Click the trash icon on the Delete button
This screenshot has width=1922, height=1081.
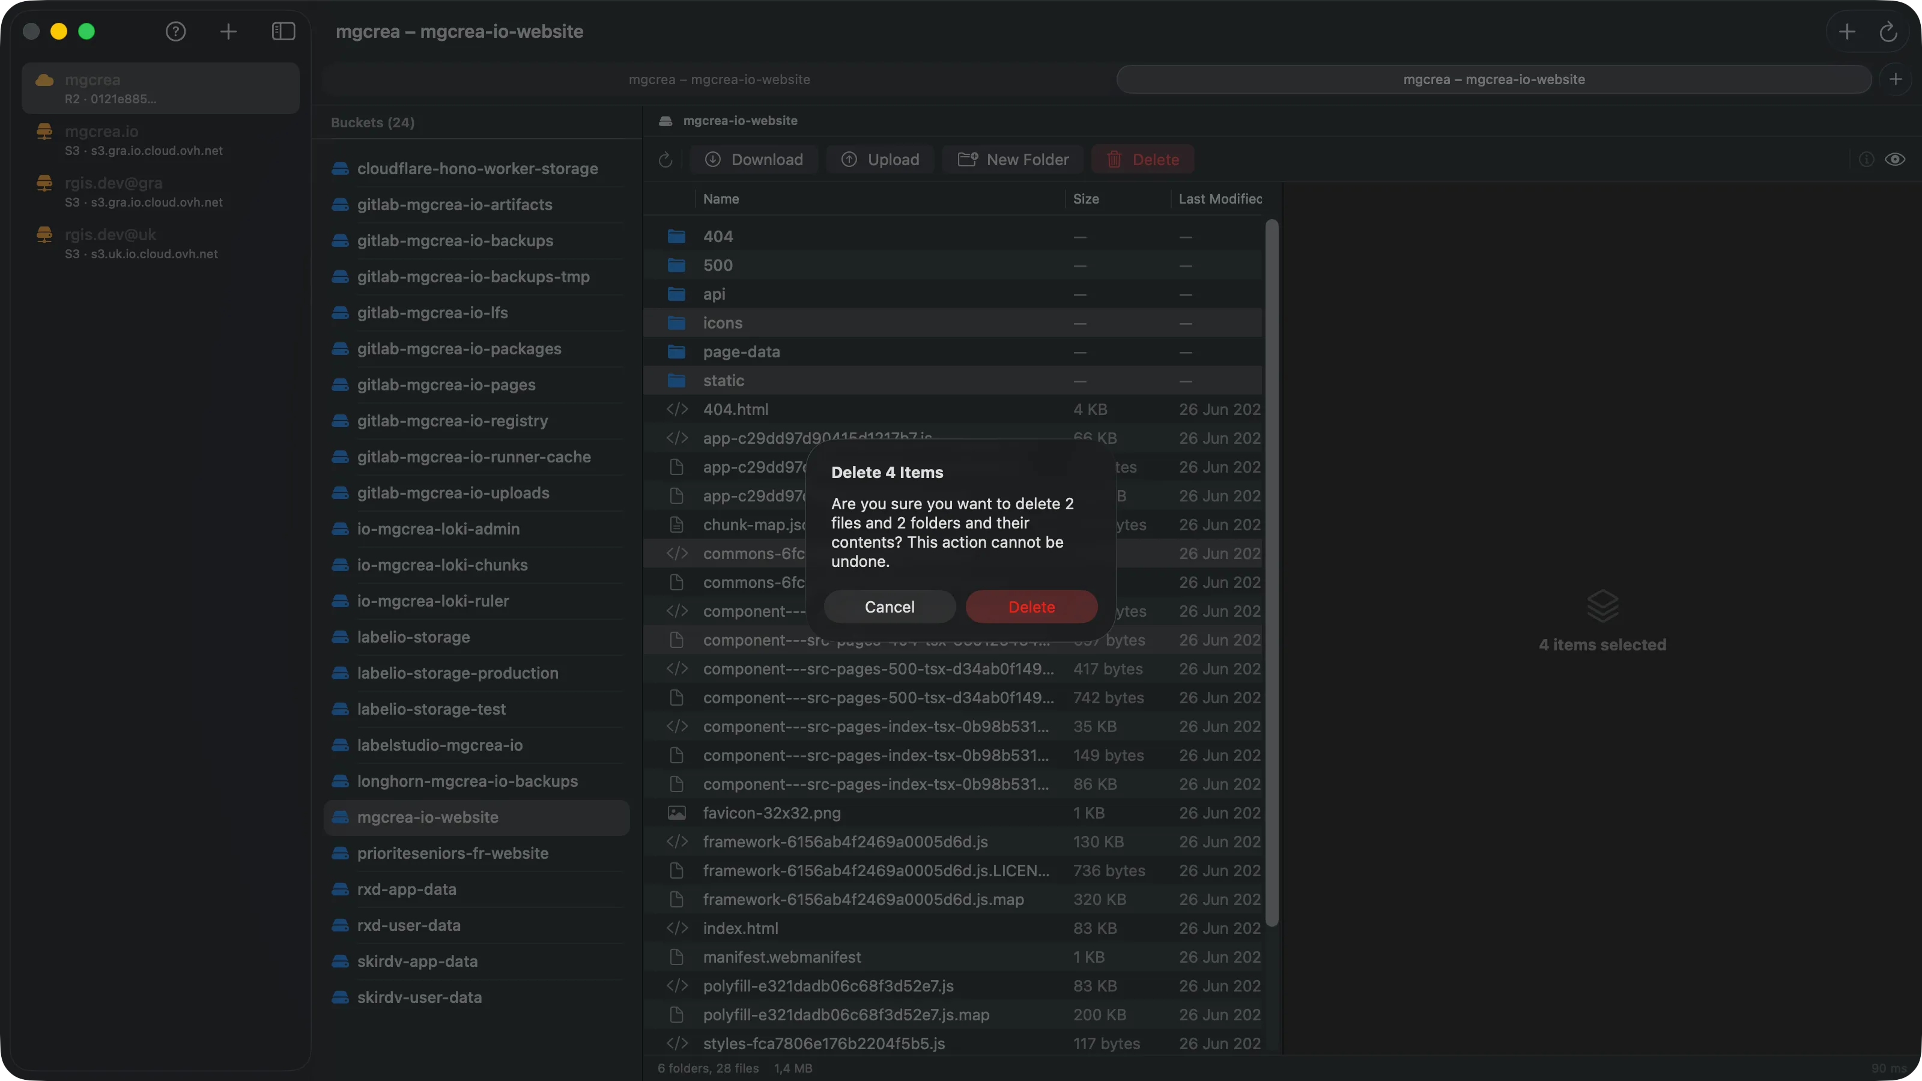[1114, 159]
